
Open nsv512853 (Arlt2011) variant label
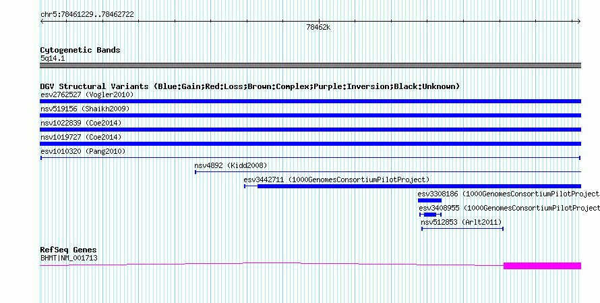click(x=461, y=222)
